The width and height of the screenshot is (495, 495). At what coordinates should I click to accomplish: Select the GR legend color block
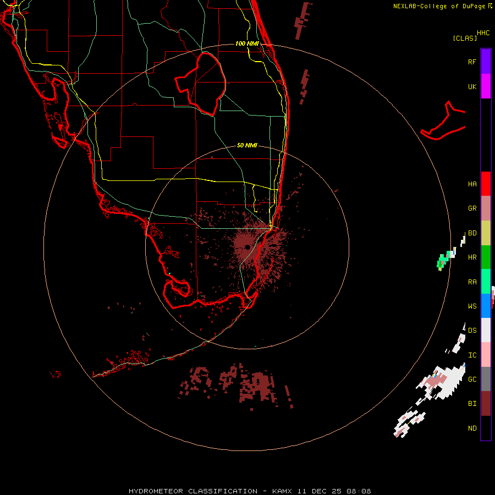486,208
